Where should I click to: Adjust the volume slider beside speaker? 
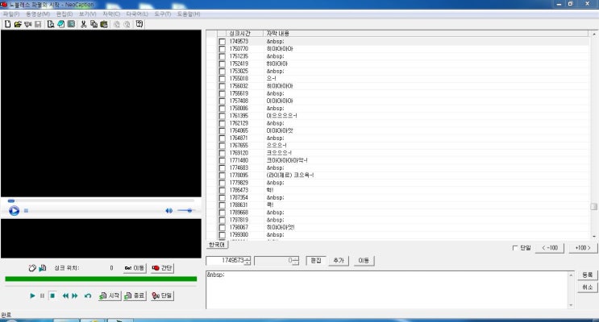(185, 211)
